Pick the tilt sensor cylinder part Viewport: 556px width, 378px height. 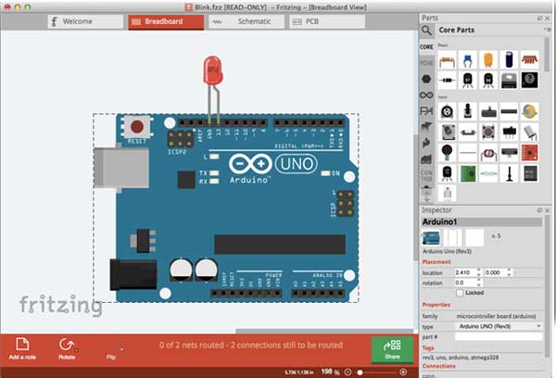pos(529,132)
